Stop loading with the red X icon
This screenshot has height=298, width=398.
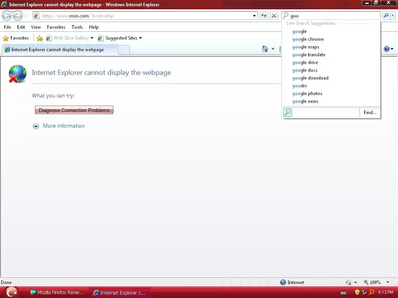tap(274, 16)
